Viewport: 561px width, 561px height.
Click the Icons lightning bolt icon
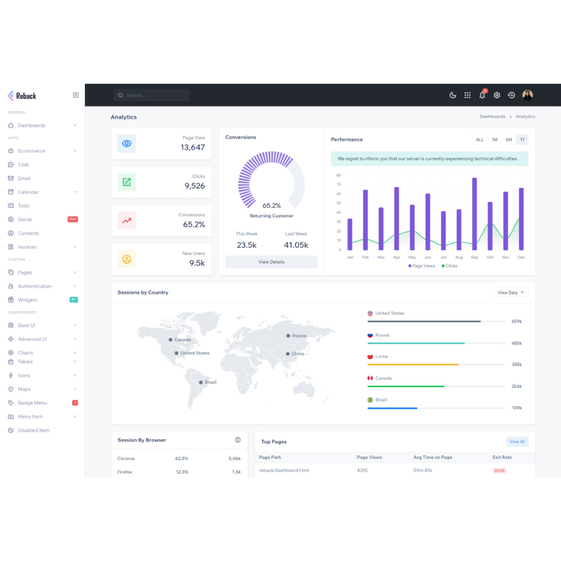11,375
